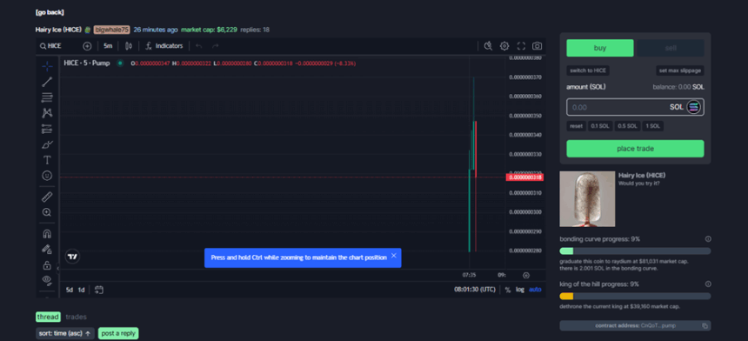Screen dimensions: 748x341
Task: Click the Solana logo in amount field
Action: coord(693,107)
